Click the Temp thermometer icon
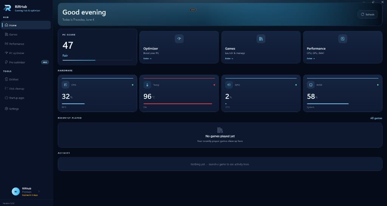This screenshot has width=387, height=206. point(147,85)
